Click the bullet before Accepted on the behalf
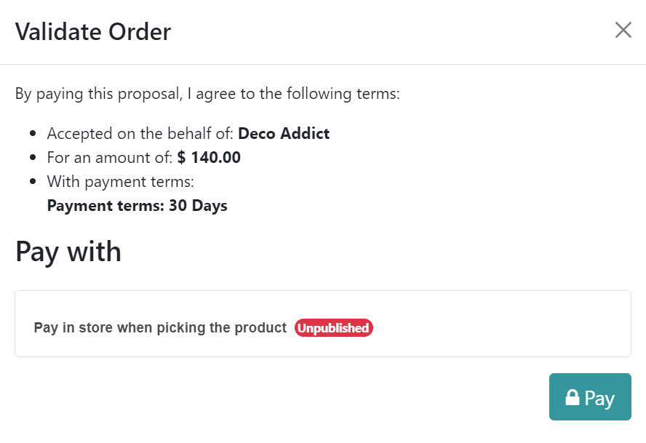The image size is (646, 443). pos(33,135)
